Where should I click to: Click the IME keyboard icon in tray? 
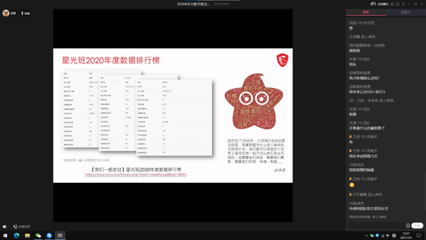(x=394, y=235)
